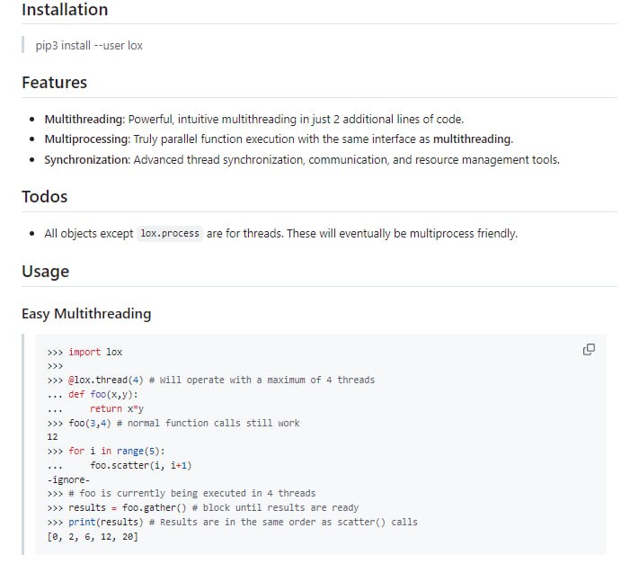This screenshot has height=564, width=639.
Task: Click the lox.process inline code
Action: [170, 234]
